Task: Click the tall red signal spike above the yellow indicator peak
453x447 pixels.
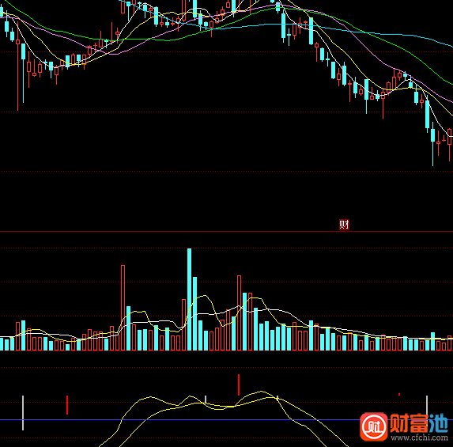Action: 239,384
